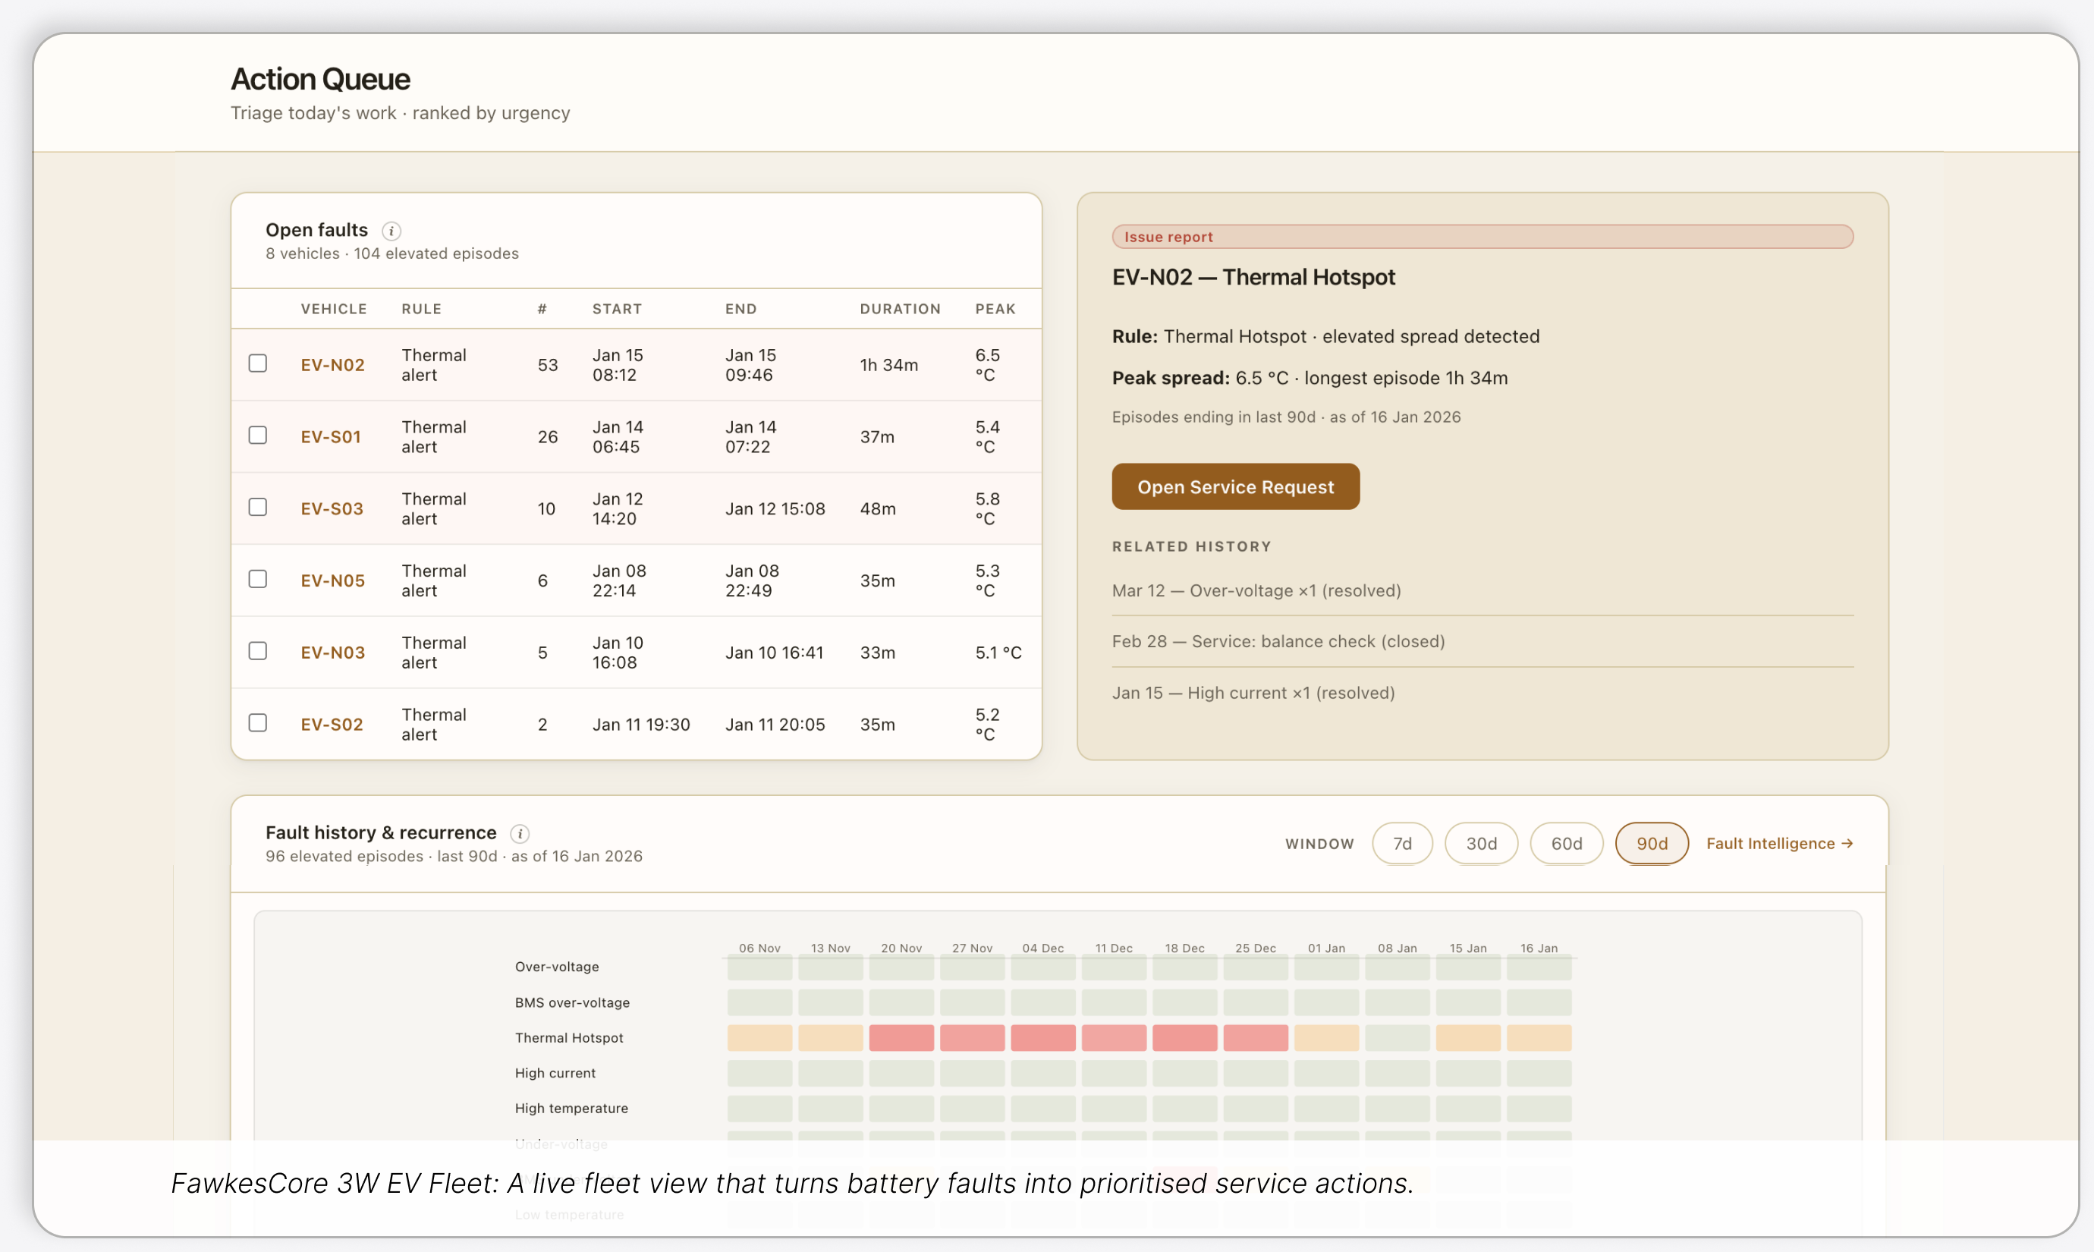Select Jan 15 High current history entry
The width and height of the screenshot is (2094, 1252).
pos(1253,693)
